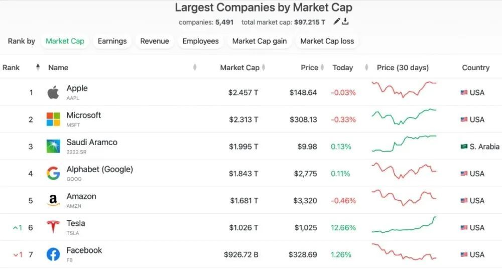Sort by Price column sort arrows
Viewport: 502px width, 270px height.
pyautogui.click(x=323, y=68)
